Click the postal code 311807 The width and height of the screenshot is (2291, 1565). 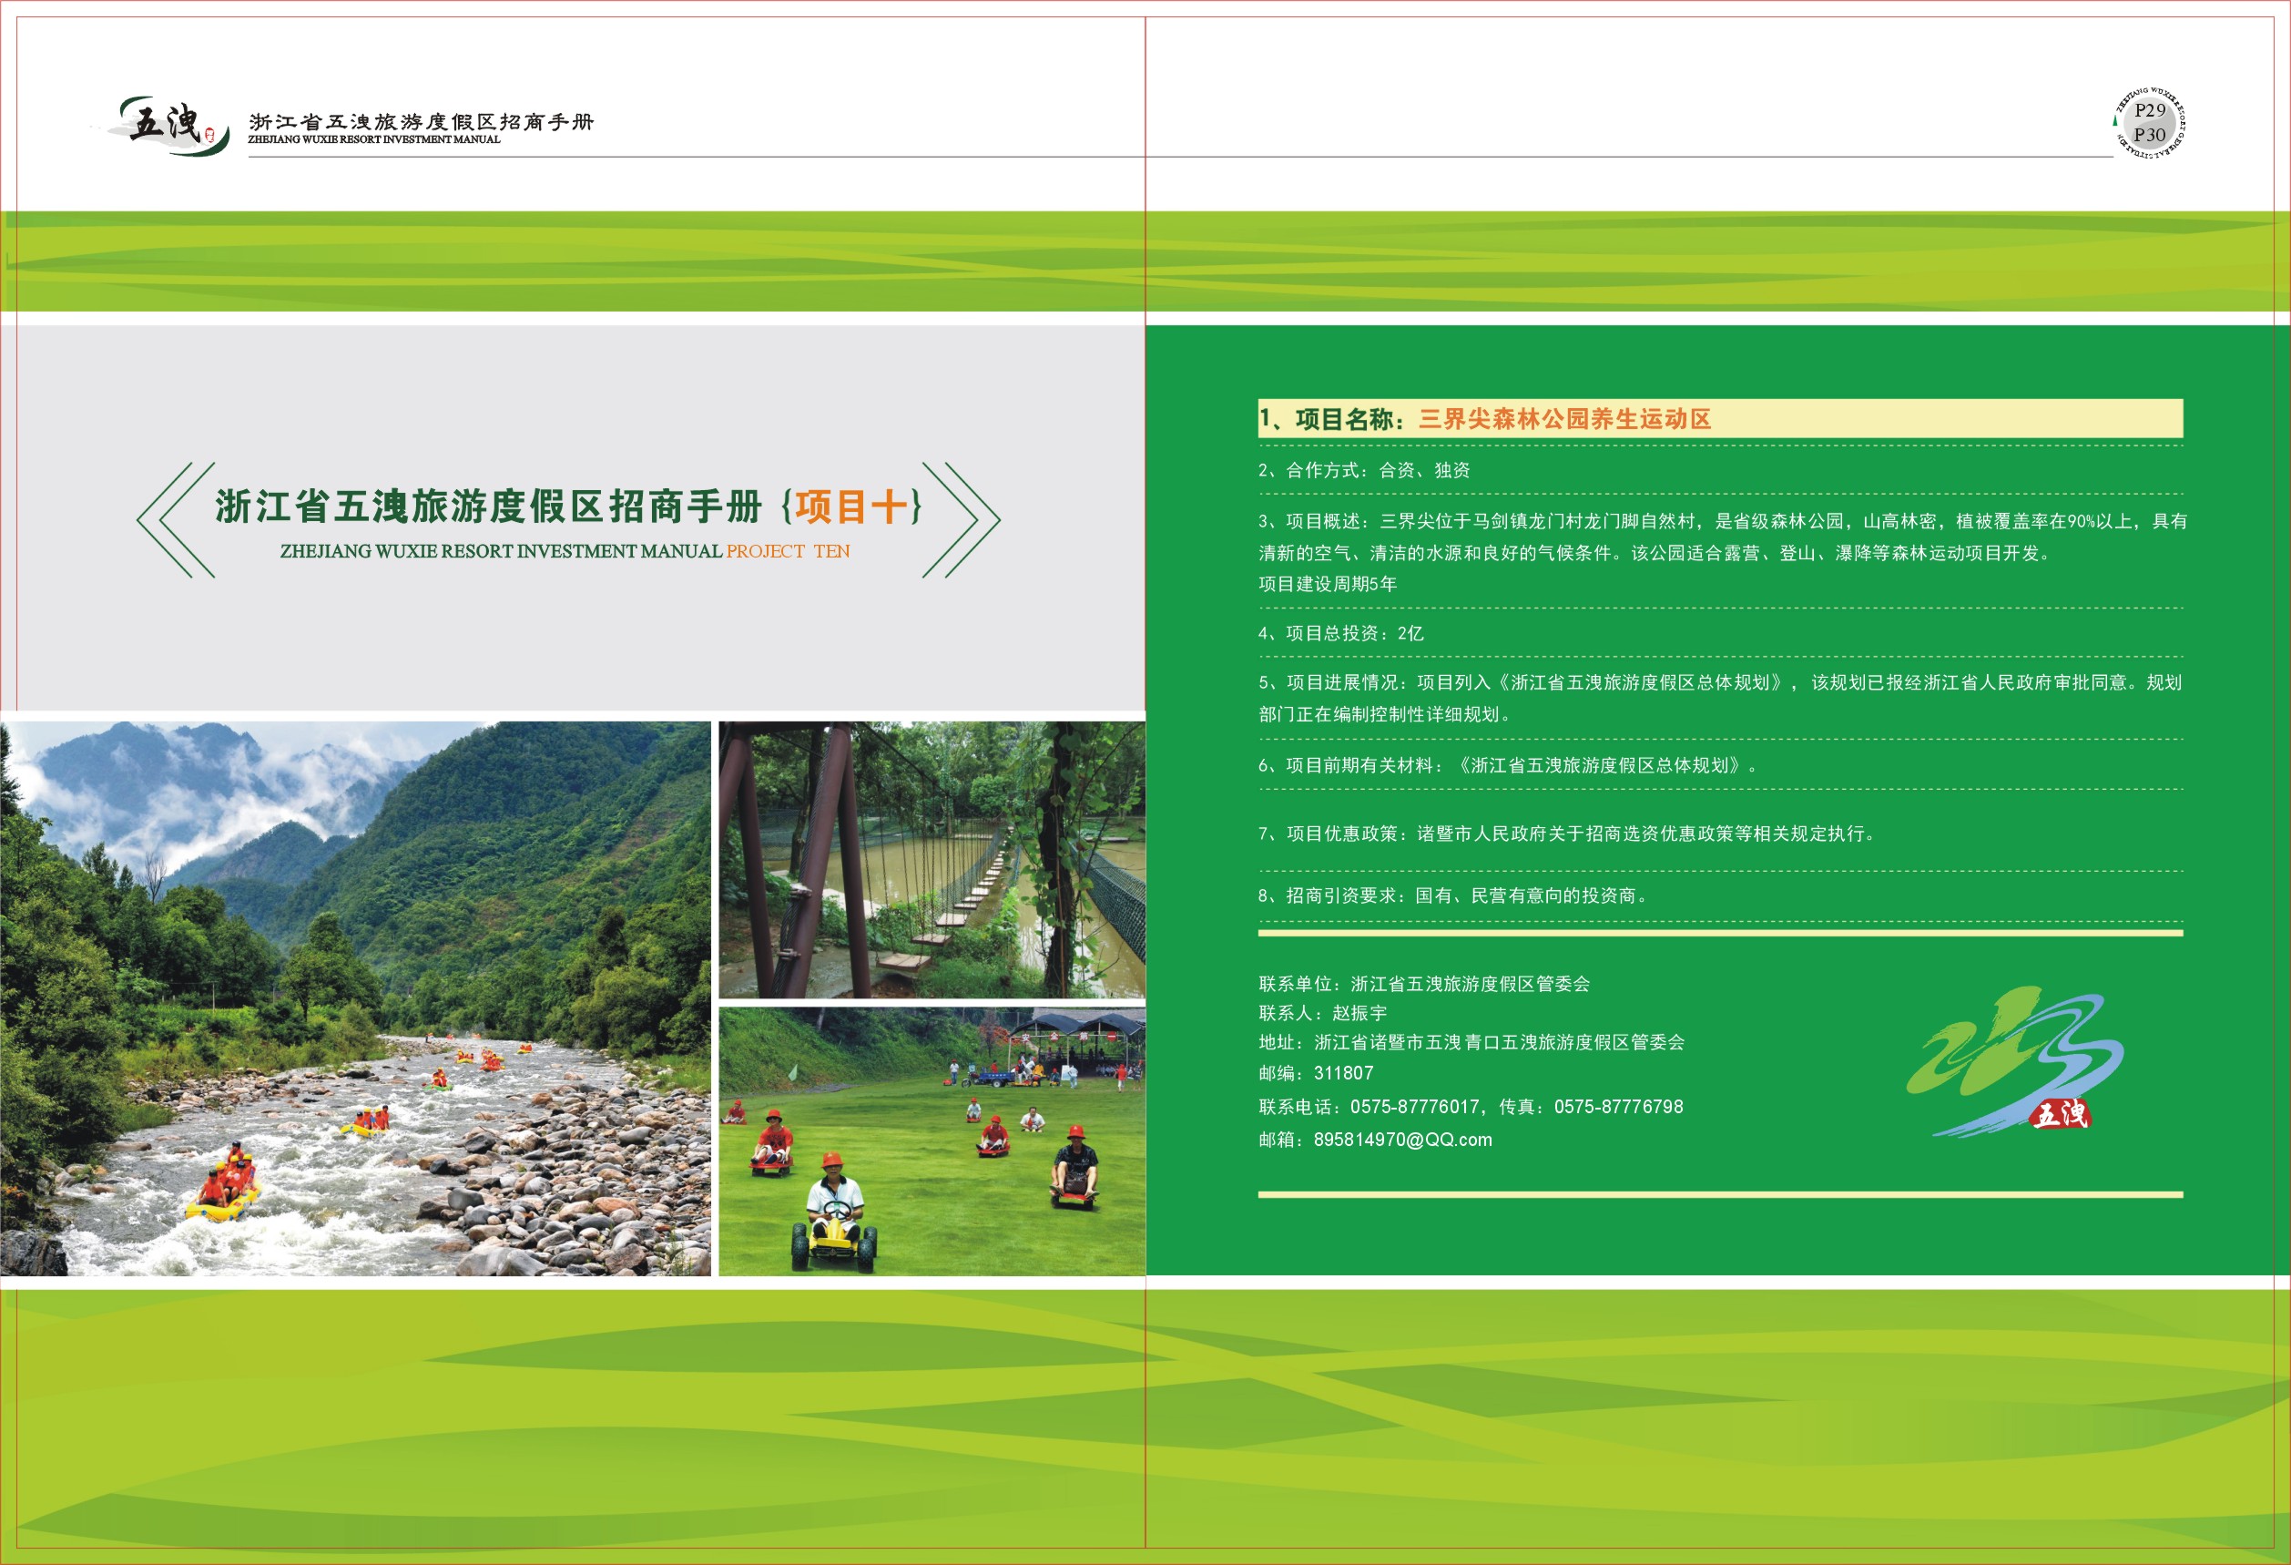[x=1343, y=1074]
